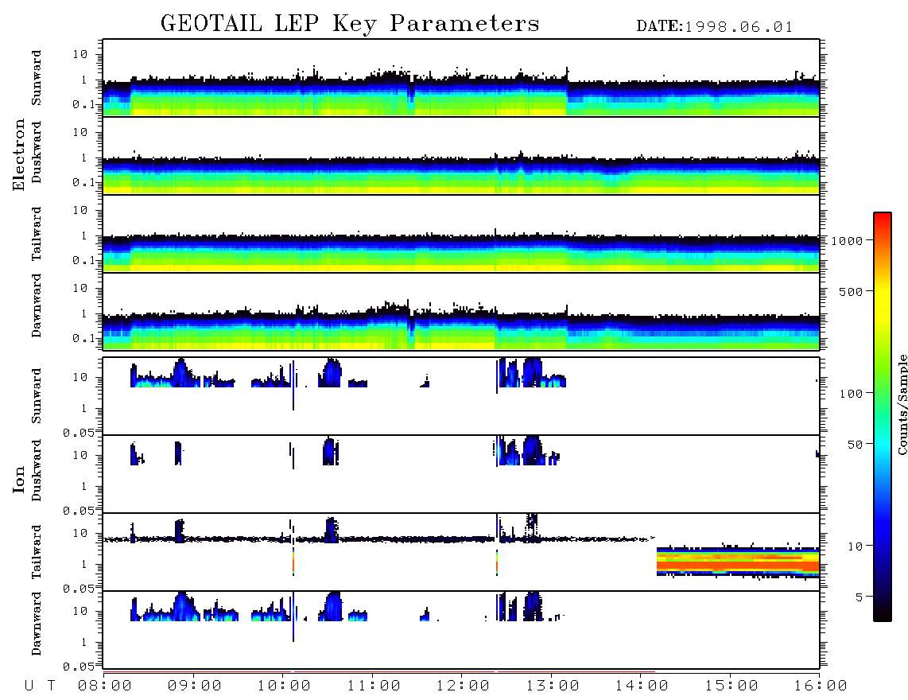Click the Ion Sunward panel label
Viewport: 908px width, 700px height.
click(37, 395)
